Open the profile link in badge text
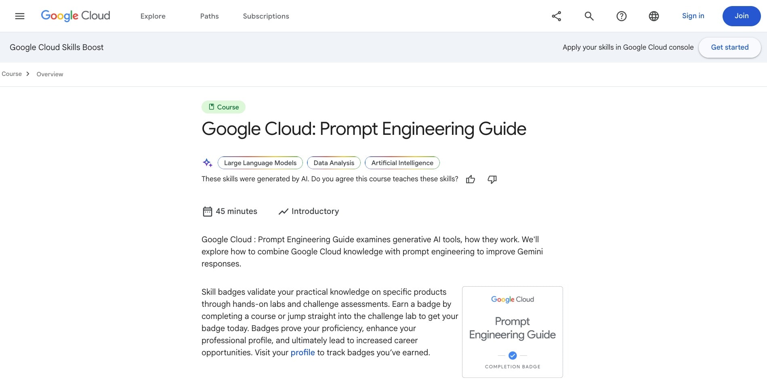 tap(303, 352)
